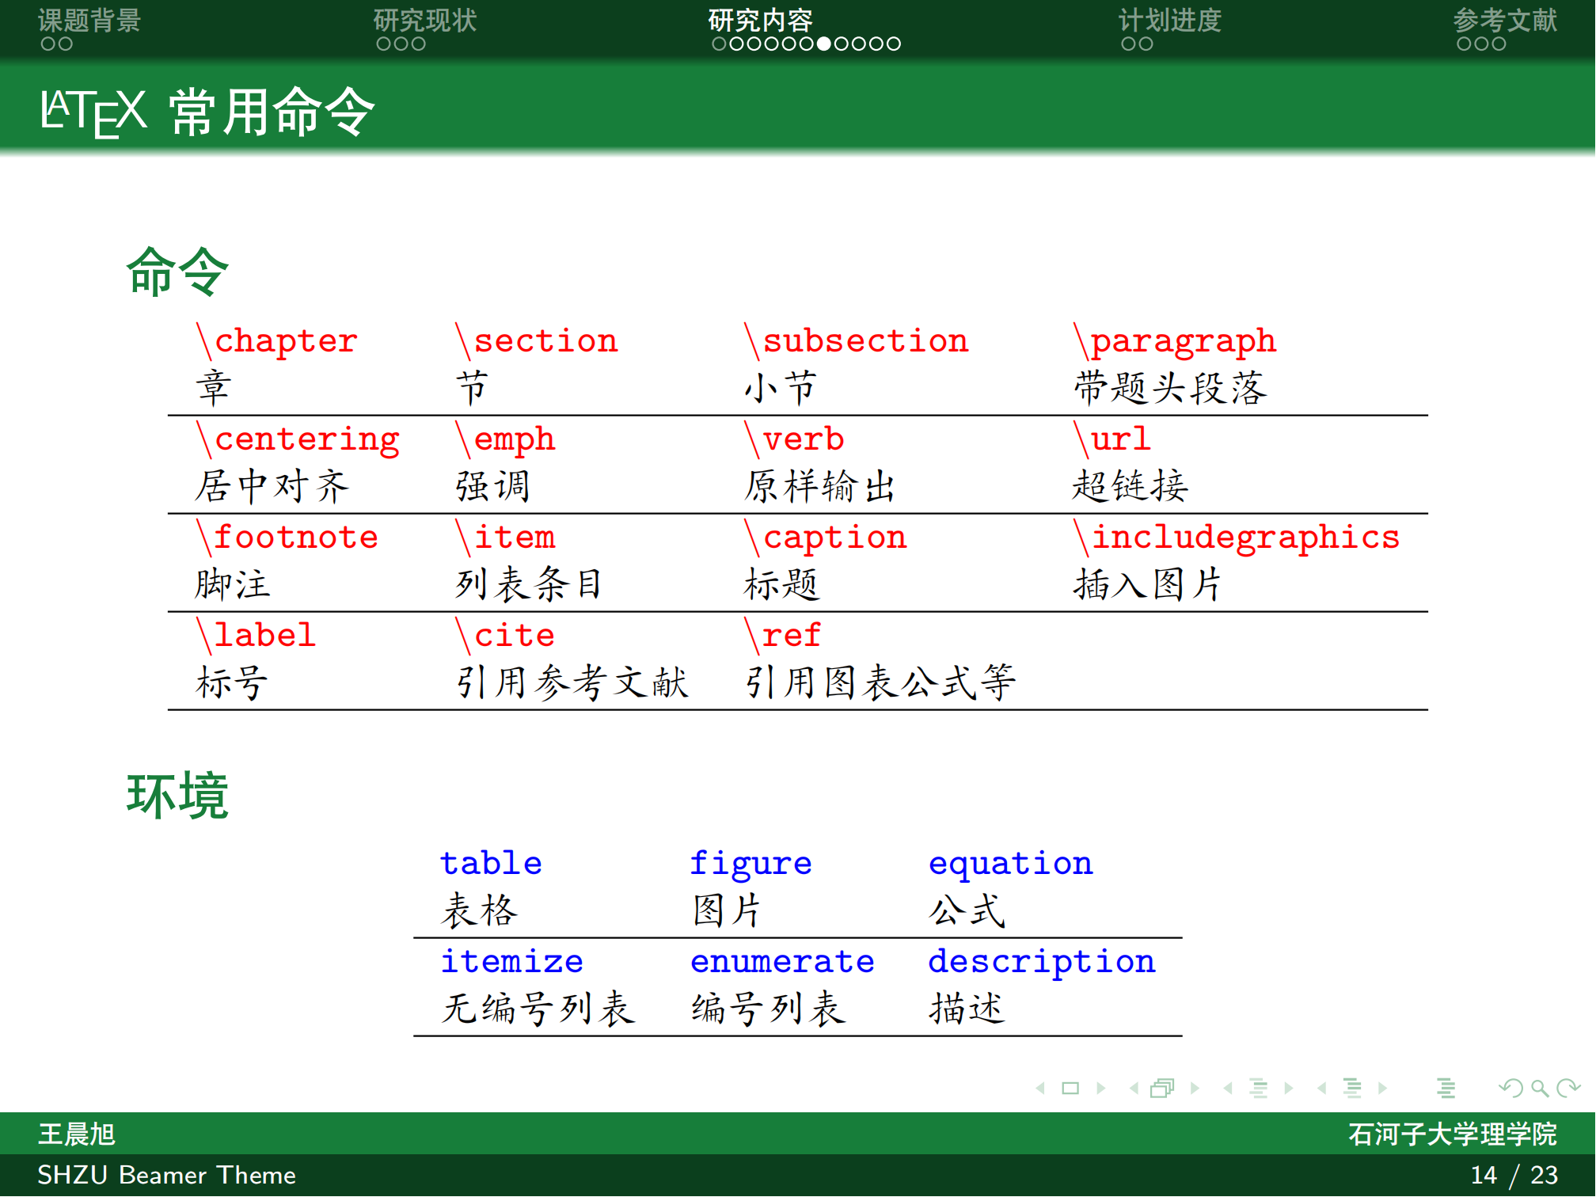Click the redo-arrow history-forward navigation icon
The height and width of the screenshot is (1197, 1596).
tap(1569, 1088)
